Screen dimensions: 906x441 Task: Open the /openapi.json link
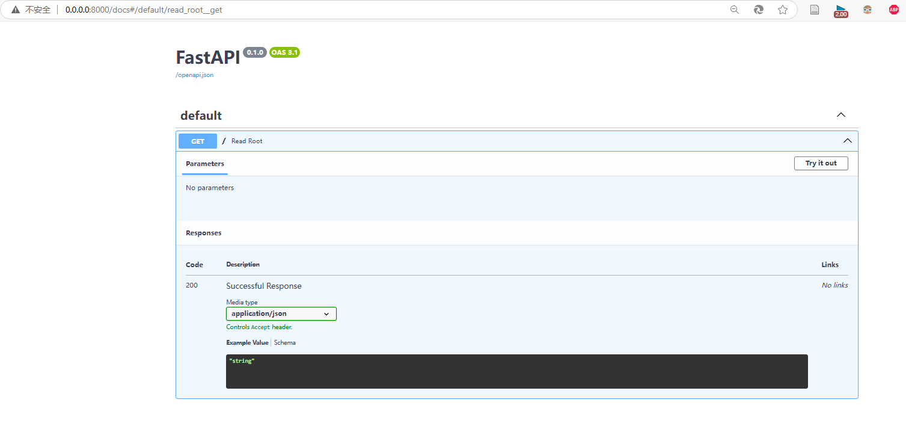[x=194, y=75]
